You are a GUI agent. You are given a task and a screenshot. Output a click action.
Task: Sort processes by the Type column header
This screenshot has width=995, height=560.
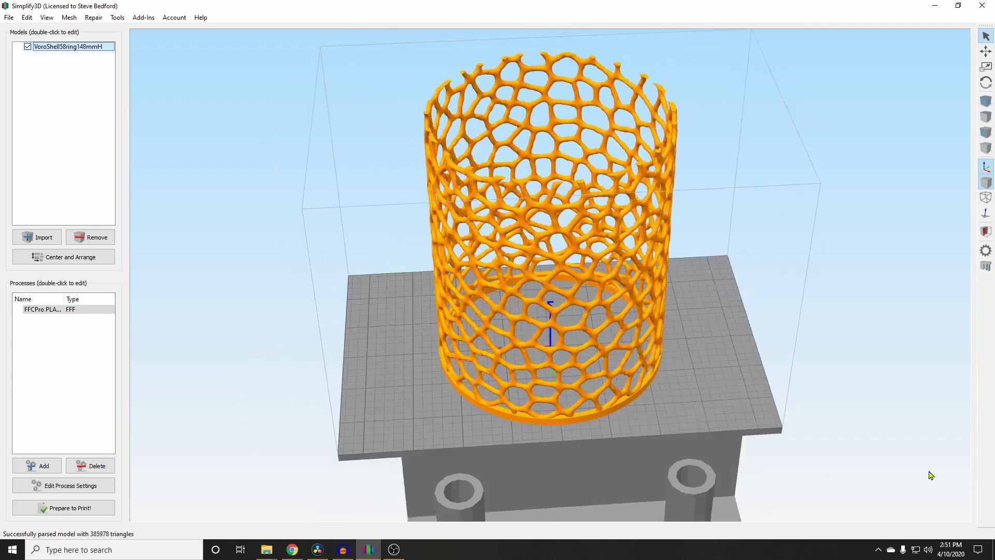coord(89,299)
